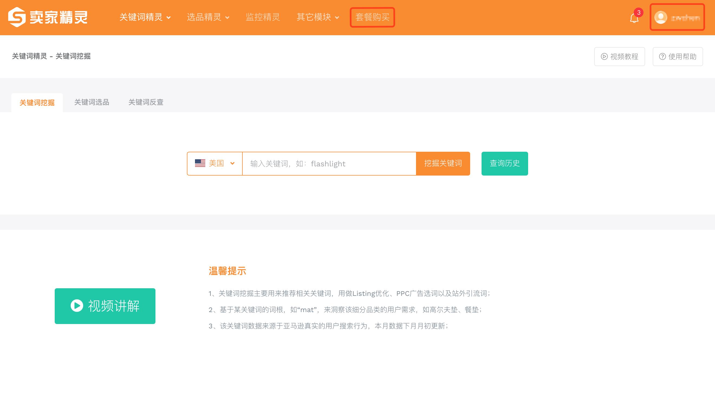Switch to the 关键词反查 tab
Viewport: 715px width, 395px height.
[x=146, y=102]
